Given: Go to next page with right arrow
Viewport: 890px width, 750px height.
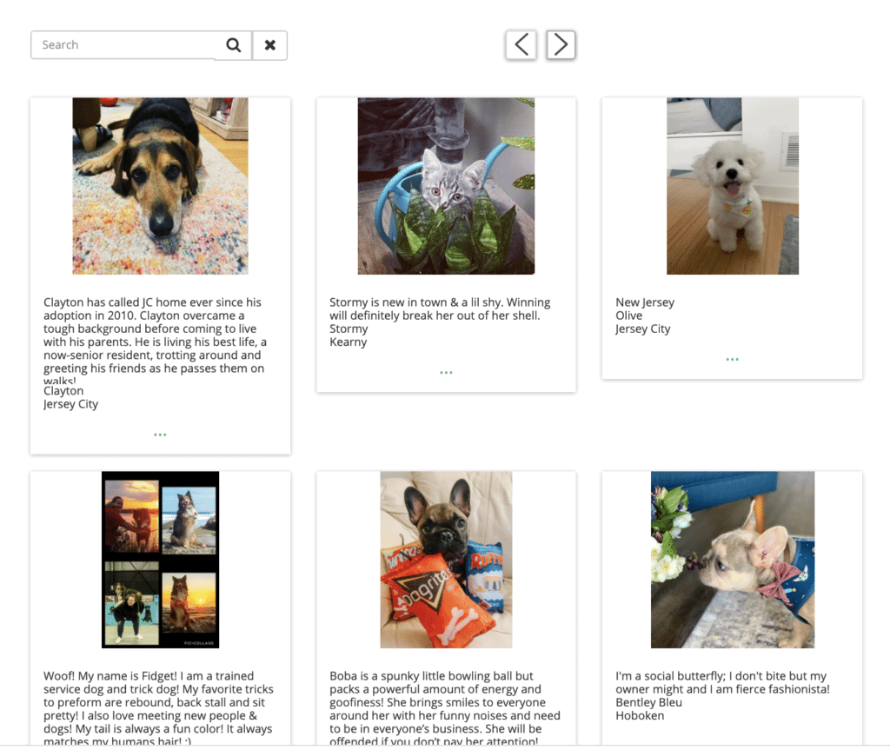Looking at the screenshot, I should 561,44.
